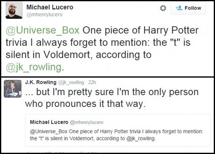Click the bold Michael Lucero name at top
The height and width of the screenshot is (154, 215).
pyautogui.click(x=50, y=7)
